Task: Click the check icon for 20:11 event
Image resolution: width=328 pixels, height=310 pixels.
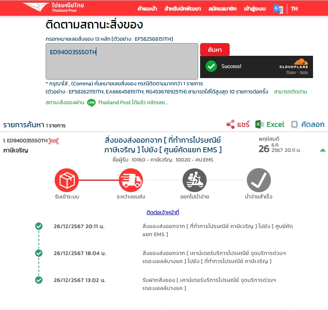Action: pos(39,226)
